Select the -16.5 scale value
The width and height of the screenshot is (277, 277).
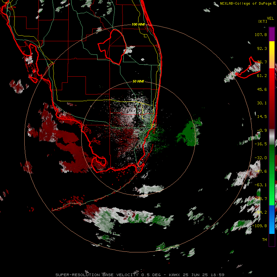pyautogui.click(x=261, y=144)
